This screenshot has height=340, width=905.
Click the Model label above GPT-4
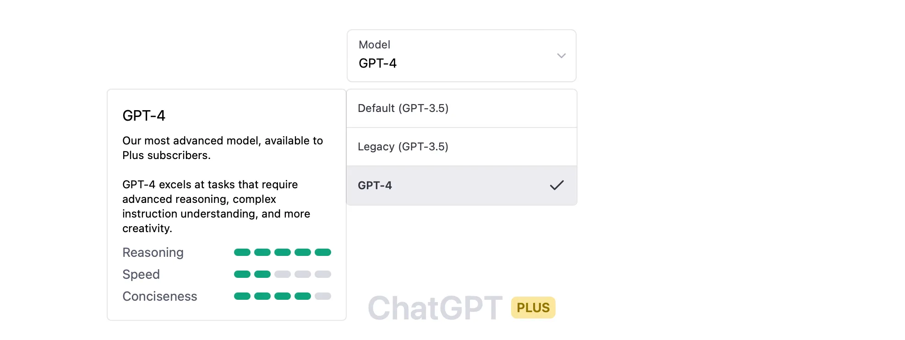click(x=374, y=45)
